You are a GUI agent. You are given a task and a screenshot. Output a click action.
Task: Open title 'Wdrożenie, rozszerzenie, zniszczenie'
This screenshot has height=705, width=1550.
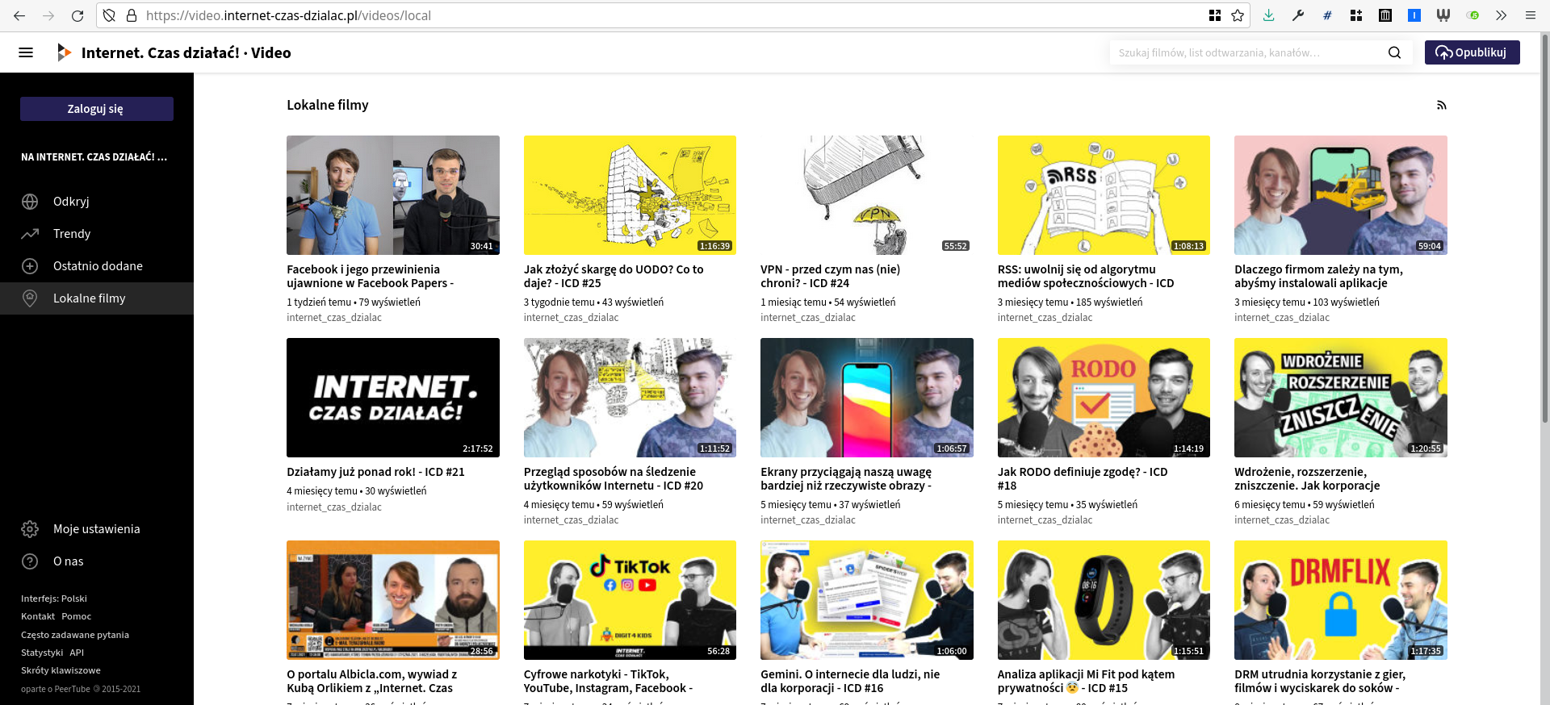(x=1307, y=478)
